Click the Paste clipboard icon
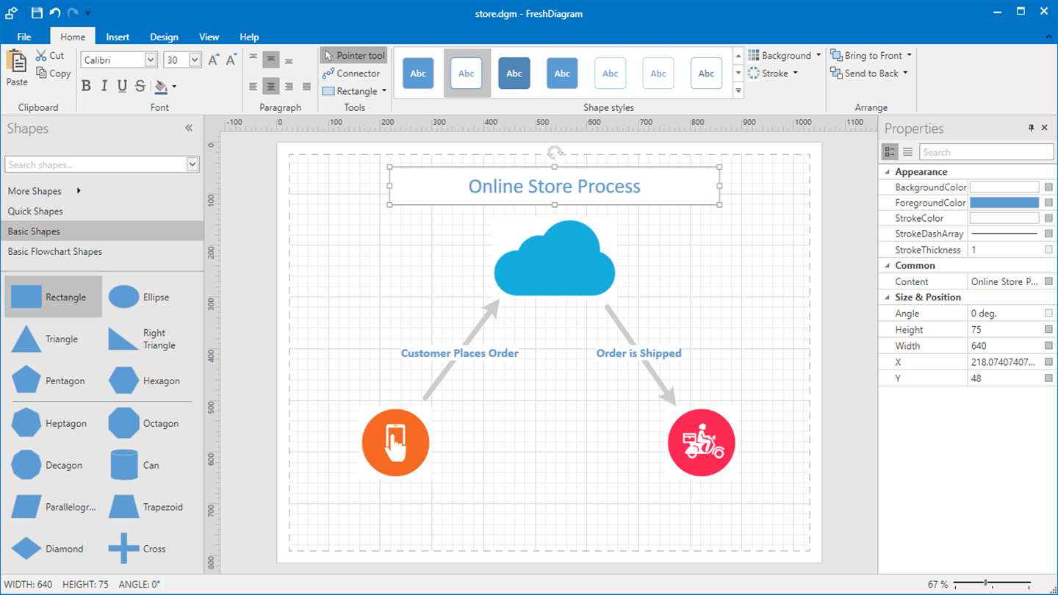1058x595 pixels. pos(17,60)
